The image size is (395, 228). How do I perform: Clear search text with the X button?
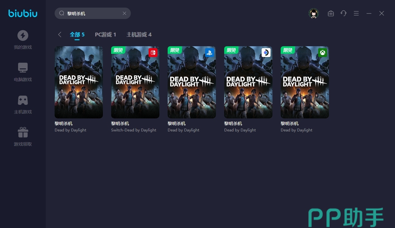click(124, 13)
